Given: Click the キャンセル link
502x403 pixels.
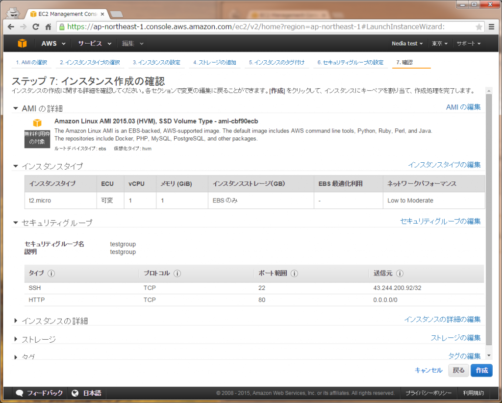Looking at the screenshot, I should click(428, 370).
